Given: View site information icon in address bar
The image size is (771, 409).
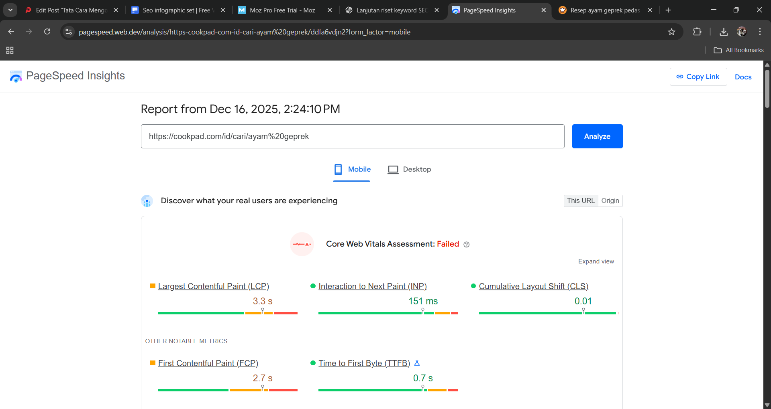Looking at the screenshot, I should coord(69,32).
